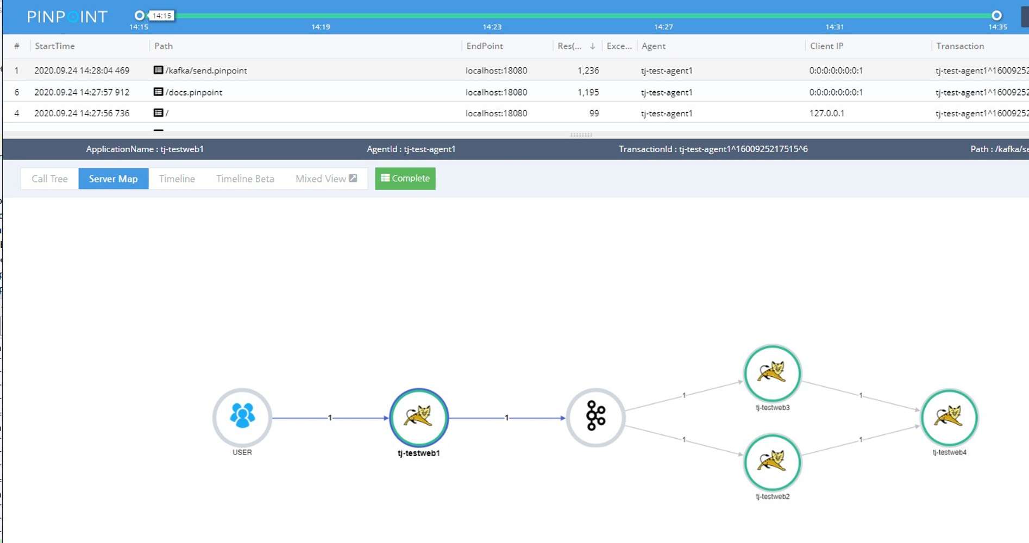Click the Mixed View external link icon
The image size is (1029, 543).
[x=353, y=178]
